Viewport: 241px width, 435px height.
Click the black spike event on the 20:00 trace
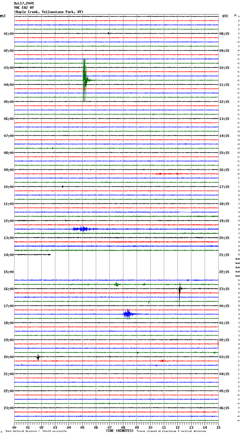pos(38,357)
